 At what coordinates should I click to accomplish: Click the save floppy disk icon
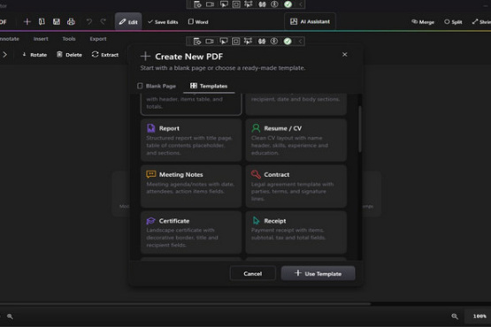(x=57, y=21)
